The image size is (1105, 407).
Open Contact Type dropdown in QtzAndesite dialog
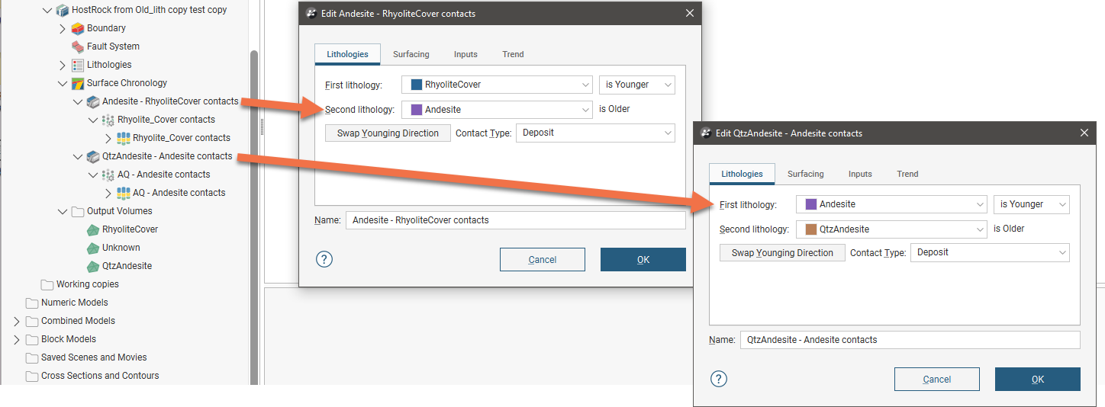(990, 252)
